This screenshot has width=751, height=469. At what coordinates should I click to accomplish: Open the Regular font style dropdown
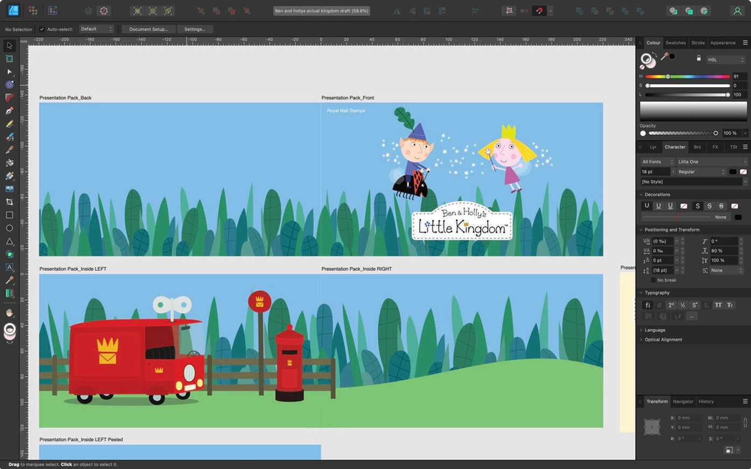[x=701, y=172]
